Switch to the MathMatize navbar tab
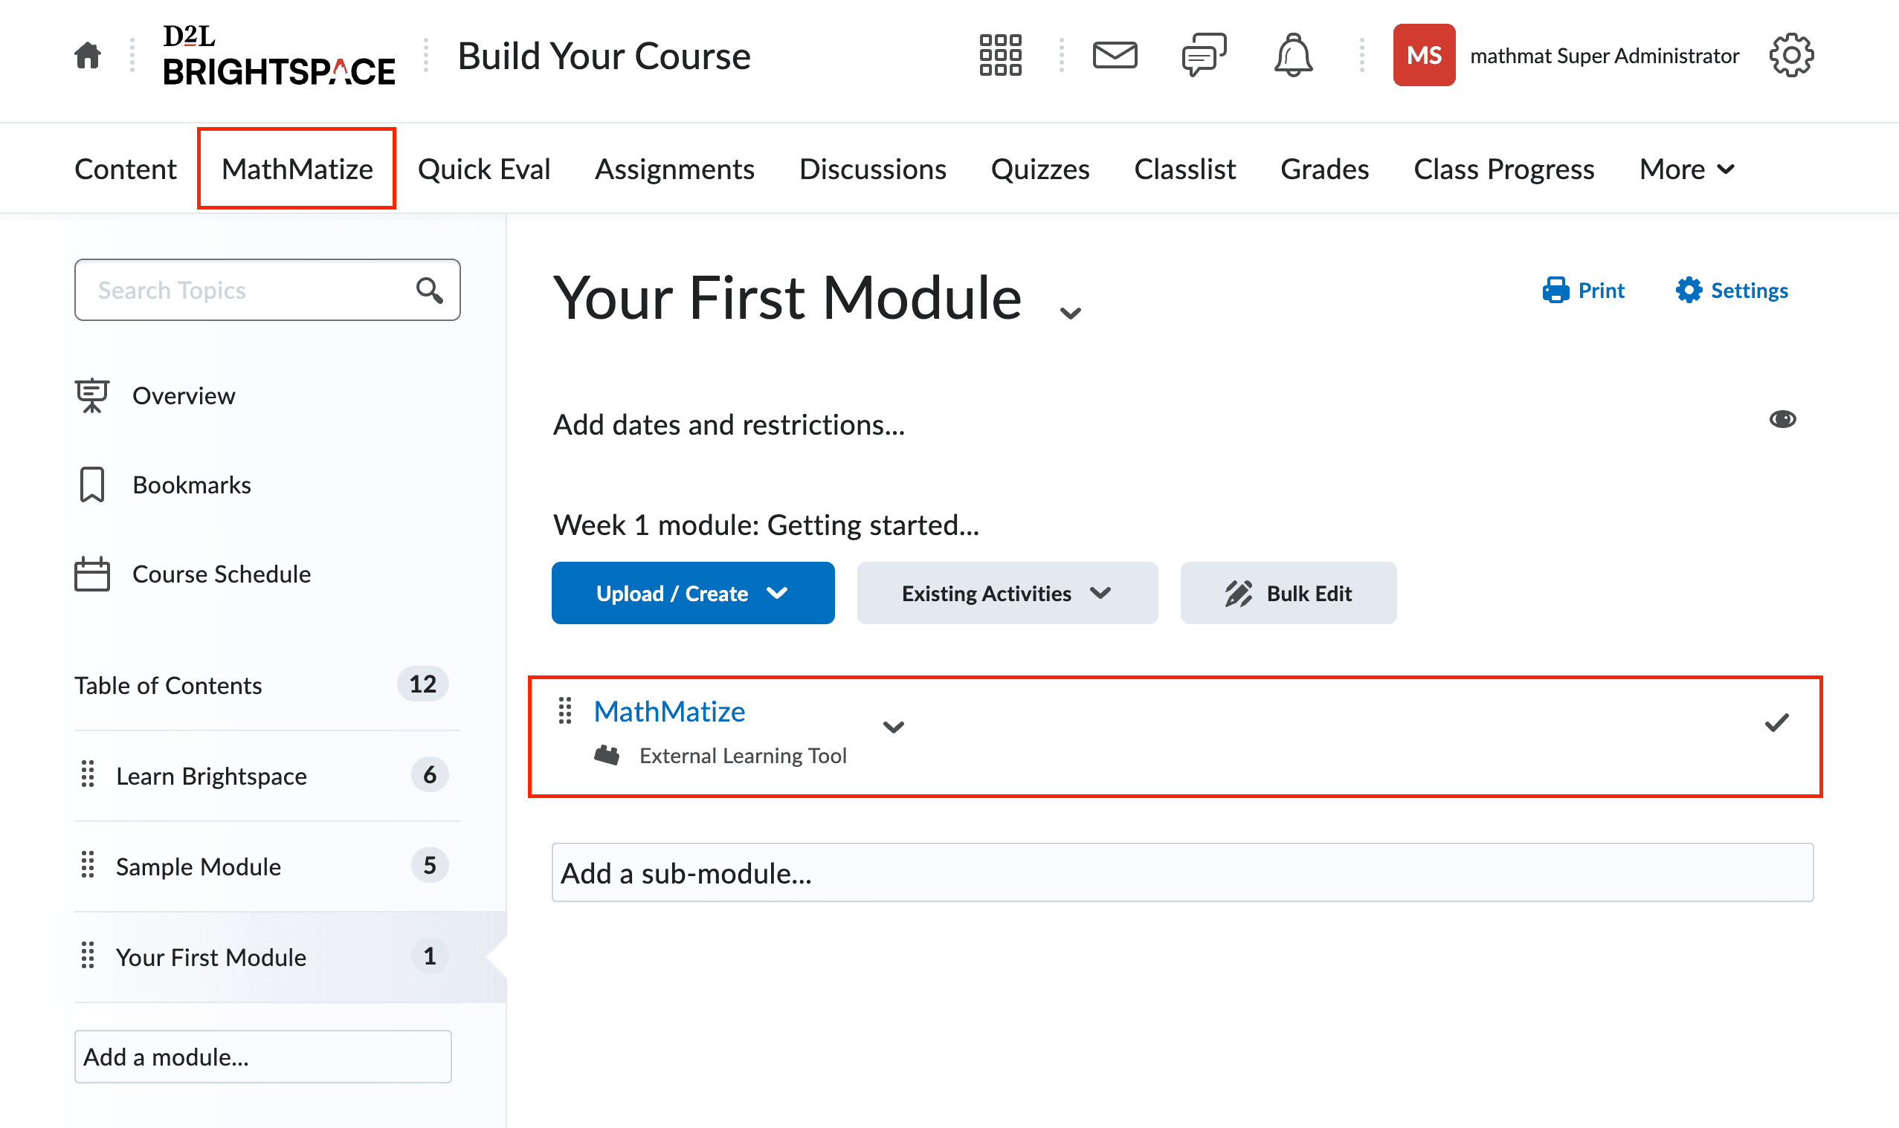 [x=297, y=169]
